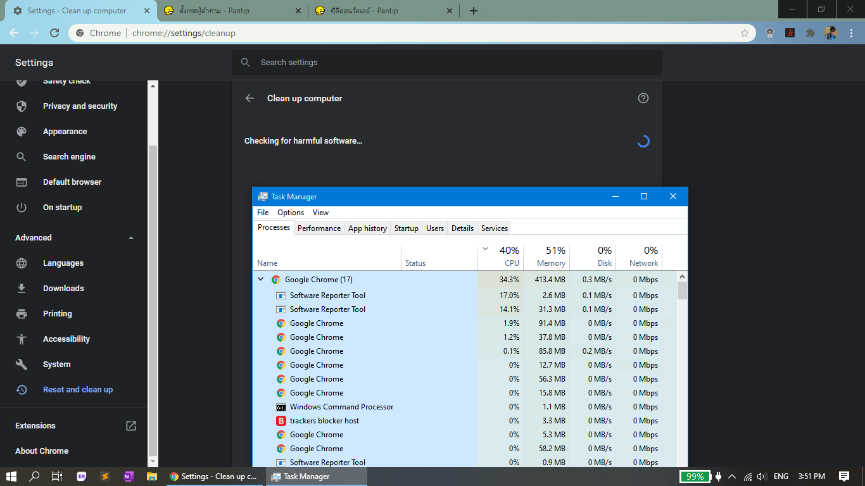Click Chrome's back navigation arrow

pos(14,33)
